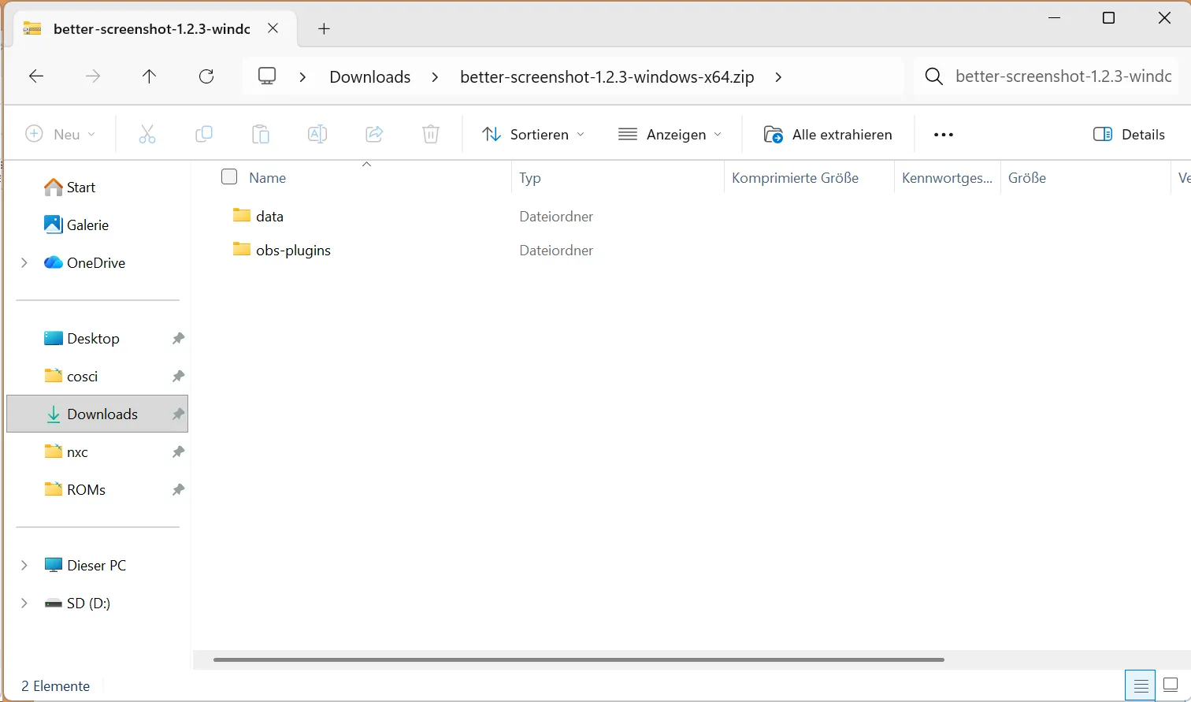
Task: Expand the OneDrive tree node
Action: click(24, 262)
